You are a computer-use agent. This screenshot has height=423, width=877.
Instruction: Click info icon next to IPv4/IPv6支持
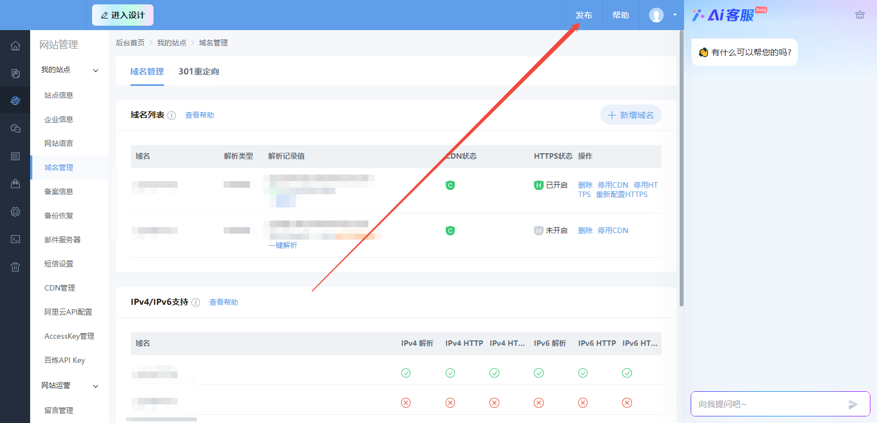pyautogui.click(x=196, y=303)
